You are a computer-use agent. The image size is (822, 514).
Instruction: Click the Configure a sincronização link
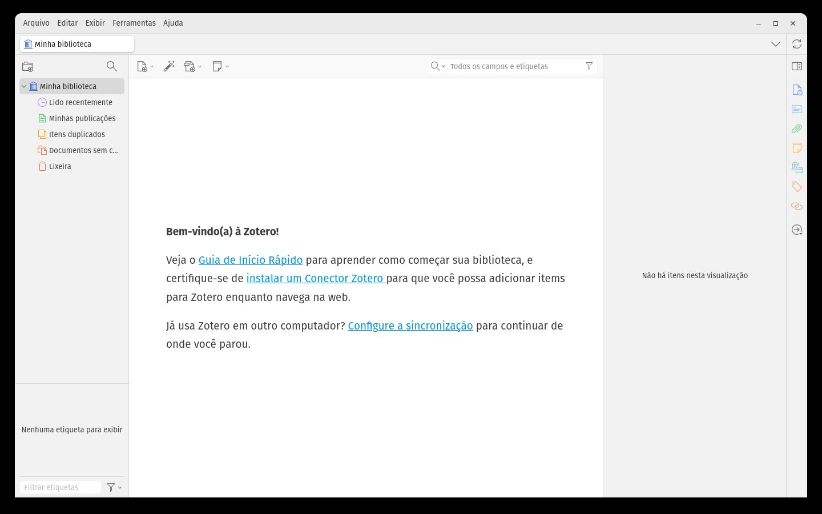(410, 326)
